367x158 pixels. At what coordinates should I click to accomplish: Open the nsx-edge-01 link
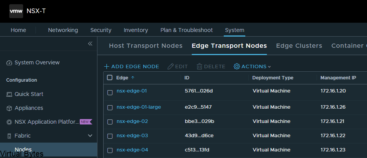(x=132, y=91)
